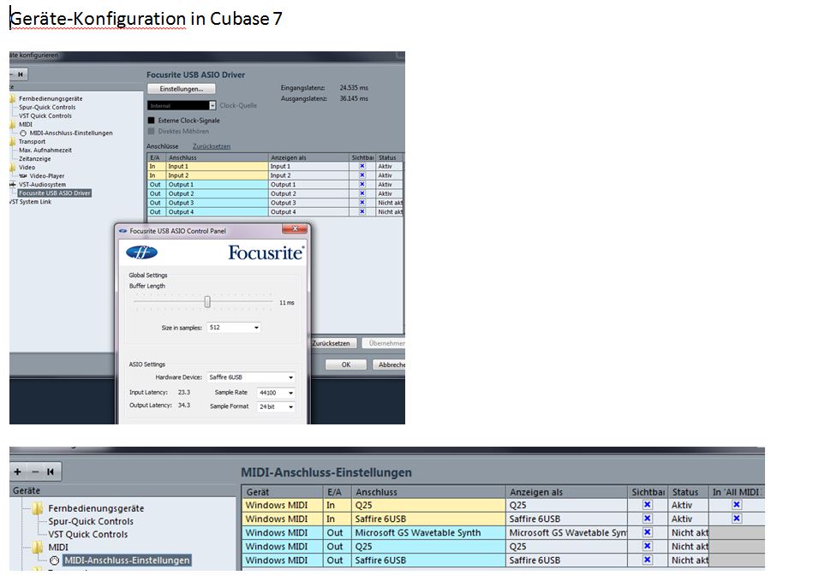Toggle the Sichtbar checkbox for Output 3
The height and width of the screenshot is (581, 813).
pos(362,203)
